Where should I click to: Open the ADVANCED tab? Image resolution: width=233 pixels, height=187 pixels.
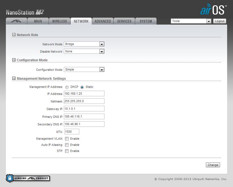click(x=103, y=21)
